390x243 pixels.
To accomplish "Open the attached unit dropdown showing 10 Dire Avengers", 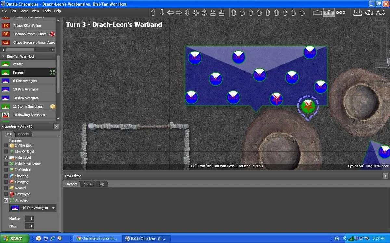I will coord(33,208).
